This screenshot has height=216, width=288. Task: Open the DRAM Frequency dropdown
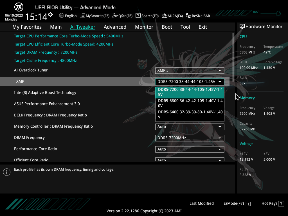tap(190, 138)
